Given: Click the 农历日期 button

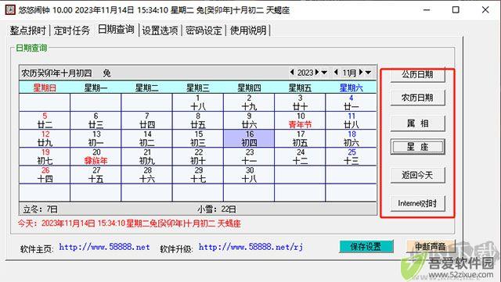Looking at the screenshot, I should 417,98.
